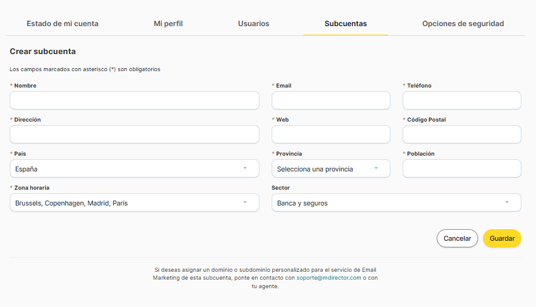This screenshot has width=536, height=307.
Task: Click the yellow Guardar button
Action: (x=502, y=238)
